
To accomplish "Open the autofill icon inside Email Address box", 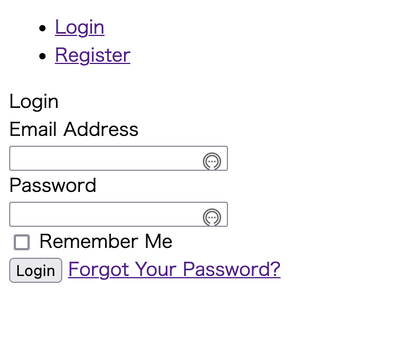I will point(212,161).
